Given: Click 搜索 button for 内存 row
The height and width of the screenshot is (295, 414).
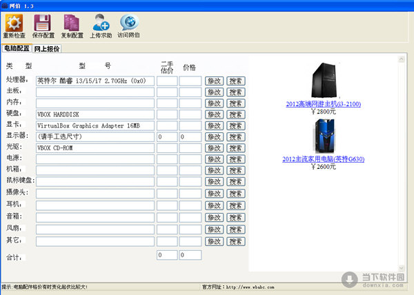Looking at the screenshot, I should (236, 103).
